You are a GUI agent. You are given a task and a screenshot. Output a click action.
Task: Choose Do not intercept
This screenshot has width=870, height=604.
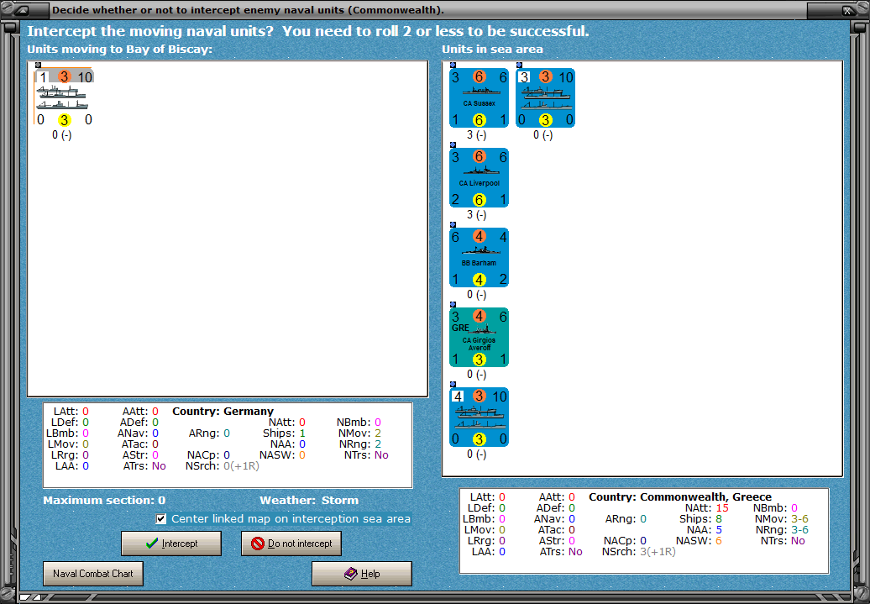(291, 544)
